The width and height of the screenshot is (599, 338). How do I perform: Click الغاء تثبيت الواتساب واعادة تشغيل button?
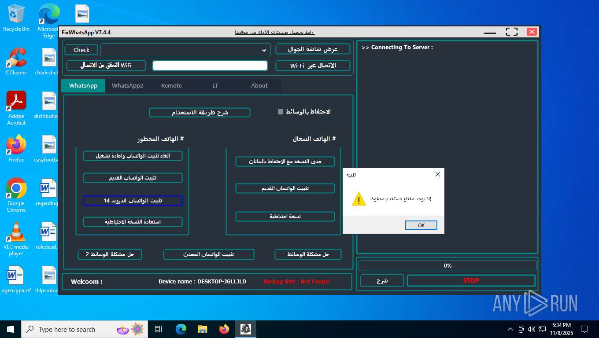pyautogui.click(x=133, y=156)
